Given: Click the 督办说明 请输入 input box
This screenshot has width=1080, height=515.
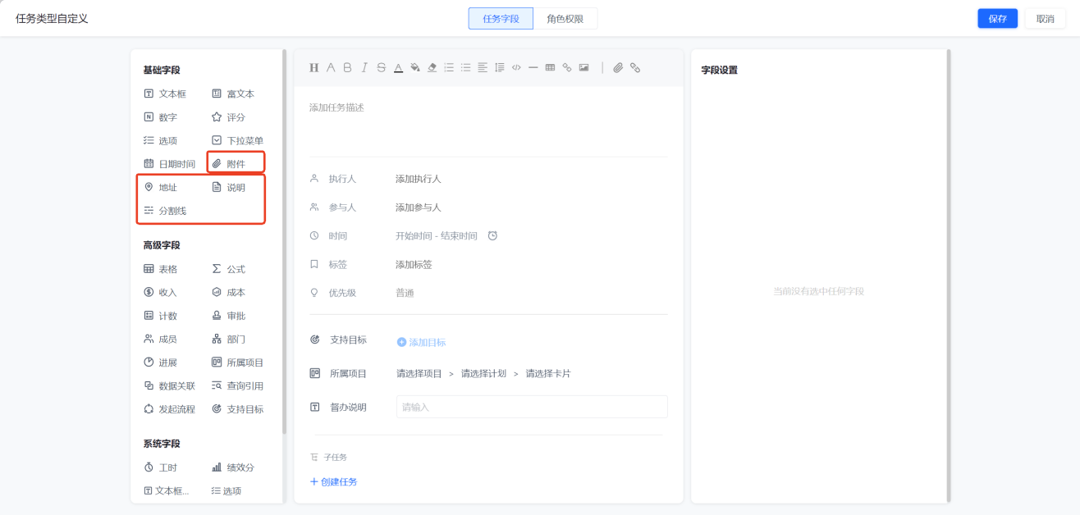Looking at the screenshot, I should click(x=532, y=407).
